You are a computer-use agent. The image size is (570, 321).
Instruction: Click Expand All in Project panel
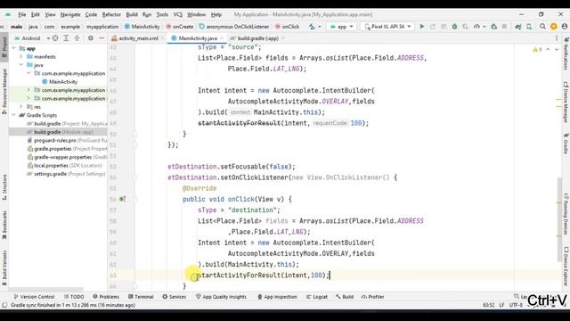coord(66,38)
